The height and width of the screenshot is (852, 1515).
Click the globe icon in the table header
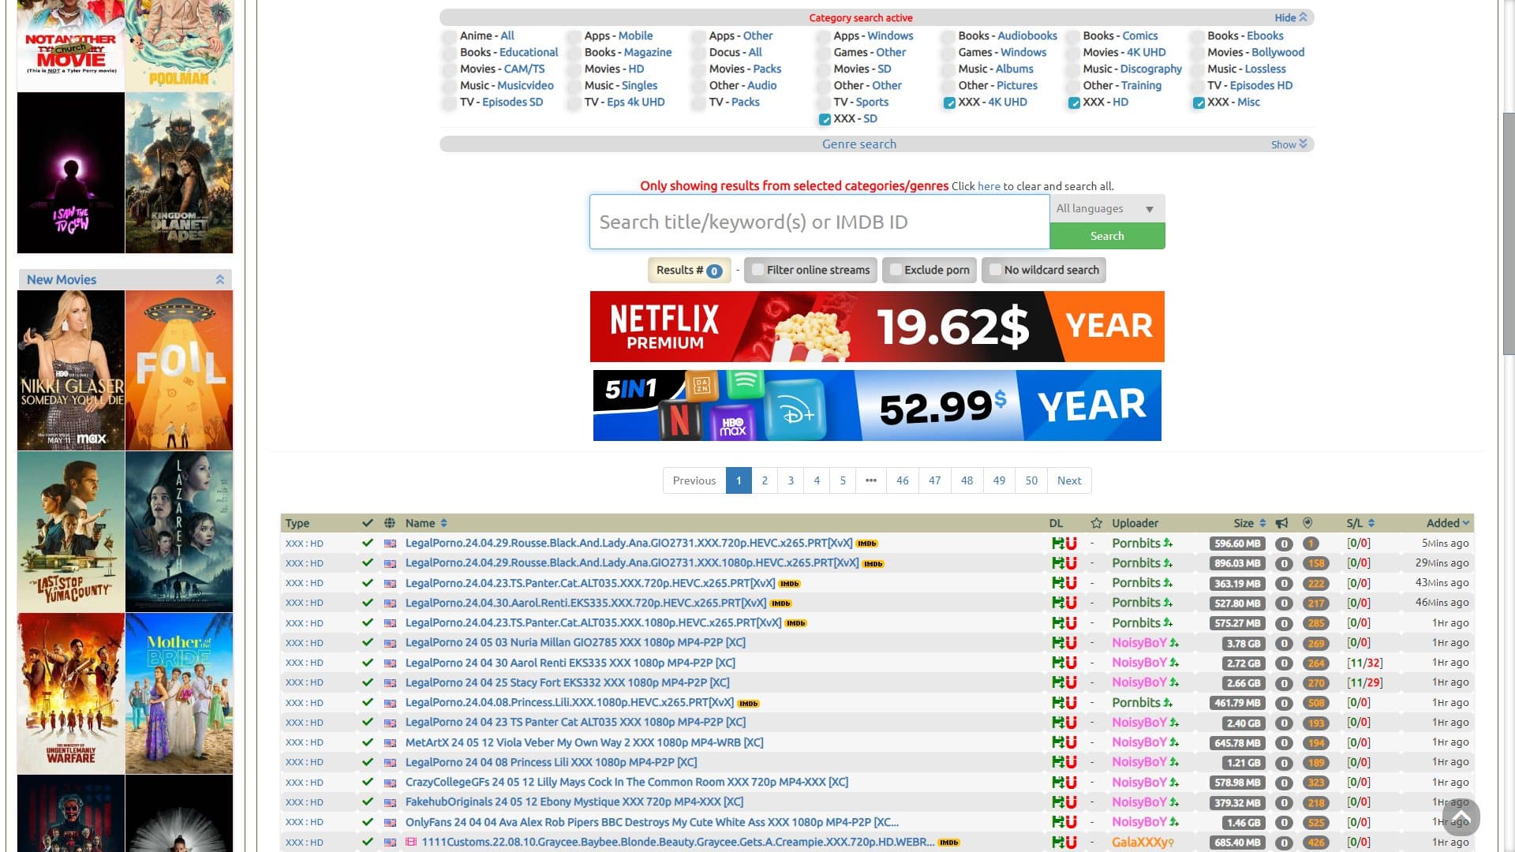(388, 522)
